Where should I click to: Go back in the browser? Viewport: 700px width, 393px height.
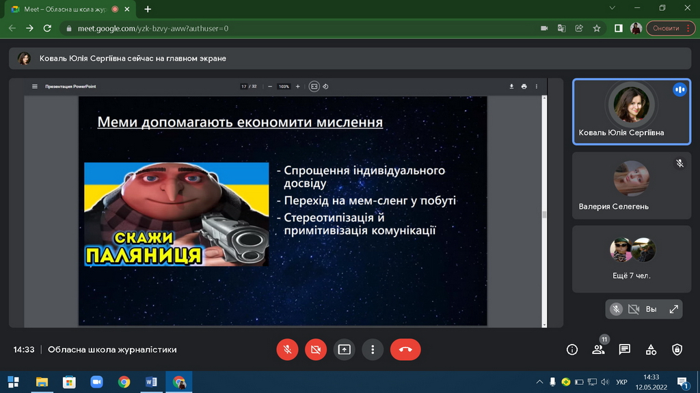[x=12, y=28]
